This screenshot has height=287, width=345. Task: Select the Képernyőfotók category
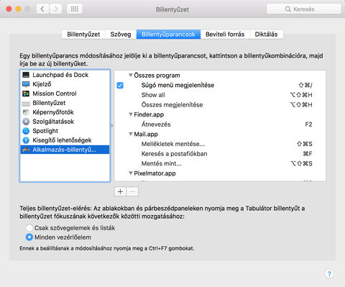pyautogui.click(x=65, y=112)
